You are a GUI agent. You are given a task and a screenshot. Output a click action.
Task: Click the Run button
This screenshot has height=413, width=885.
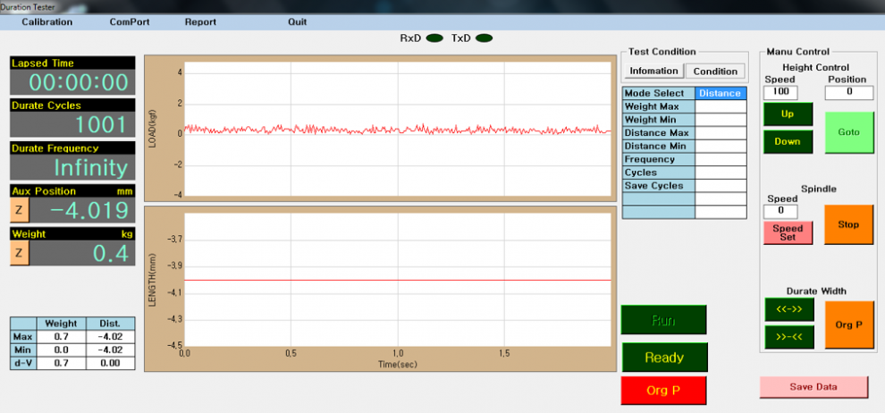pos(663,320)
